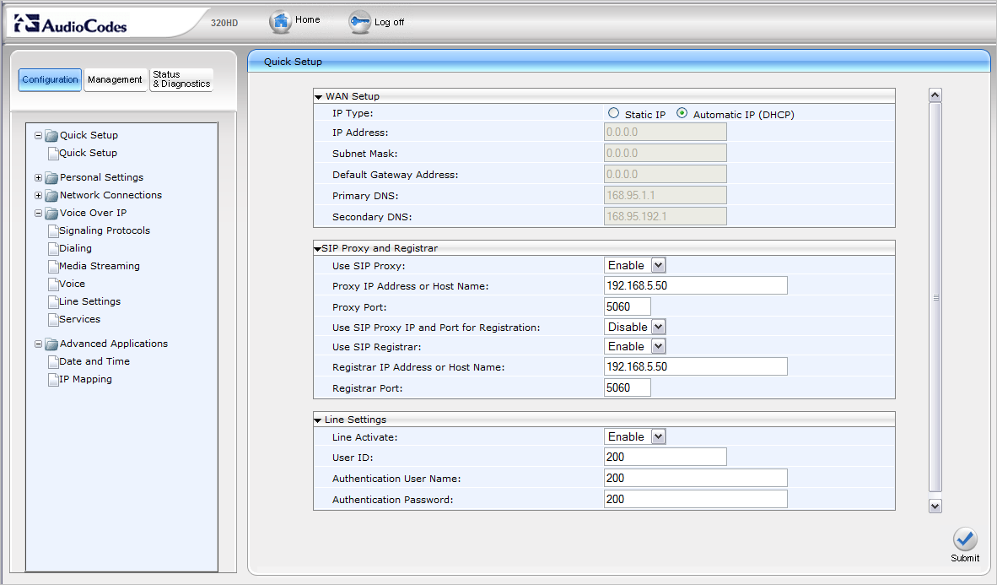Open the Use SIP Registrar dropdown
This screenshot has height=585, width=997.
[x=635, y=347]
